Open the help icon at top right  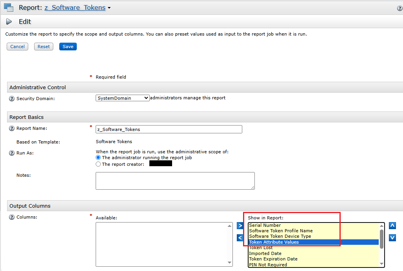[x=399, y=8]
